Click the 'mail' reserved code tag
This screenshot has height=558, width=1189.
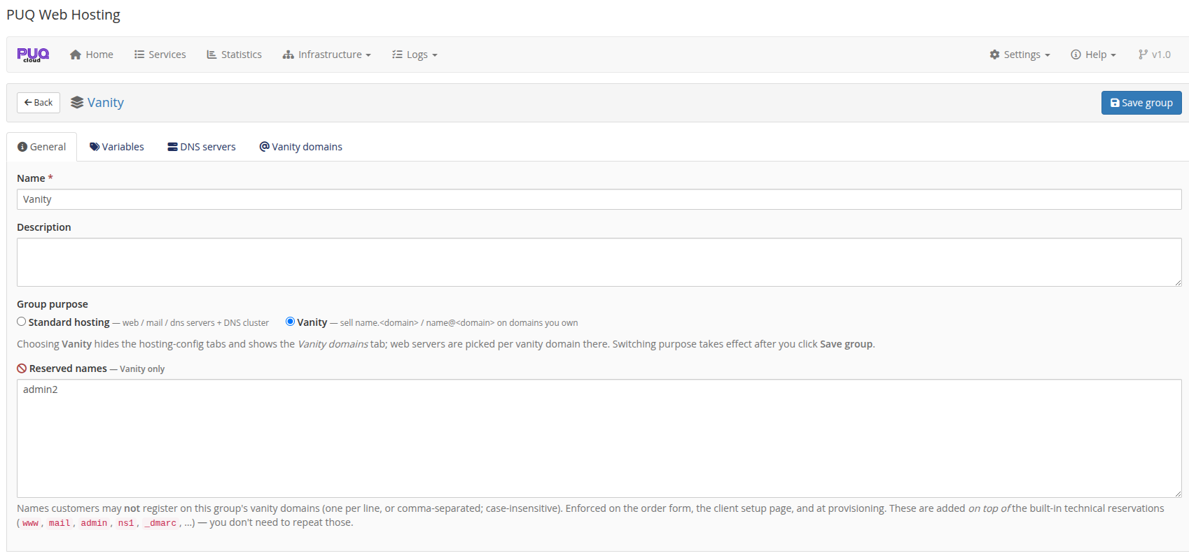tap(60, 523)
